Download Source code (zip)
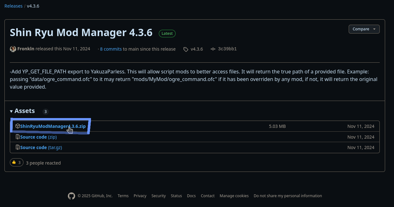The image size is (394, 207). [38, 137]
